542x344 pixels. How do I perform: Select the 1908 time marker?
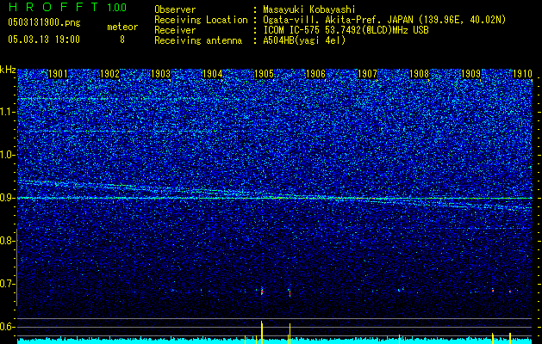tap(419, 74)
